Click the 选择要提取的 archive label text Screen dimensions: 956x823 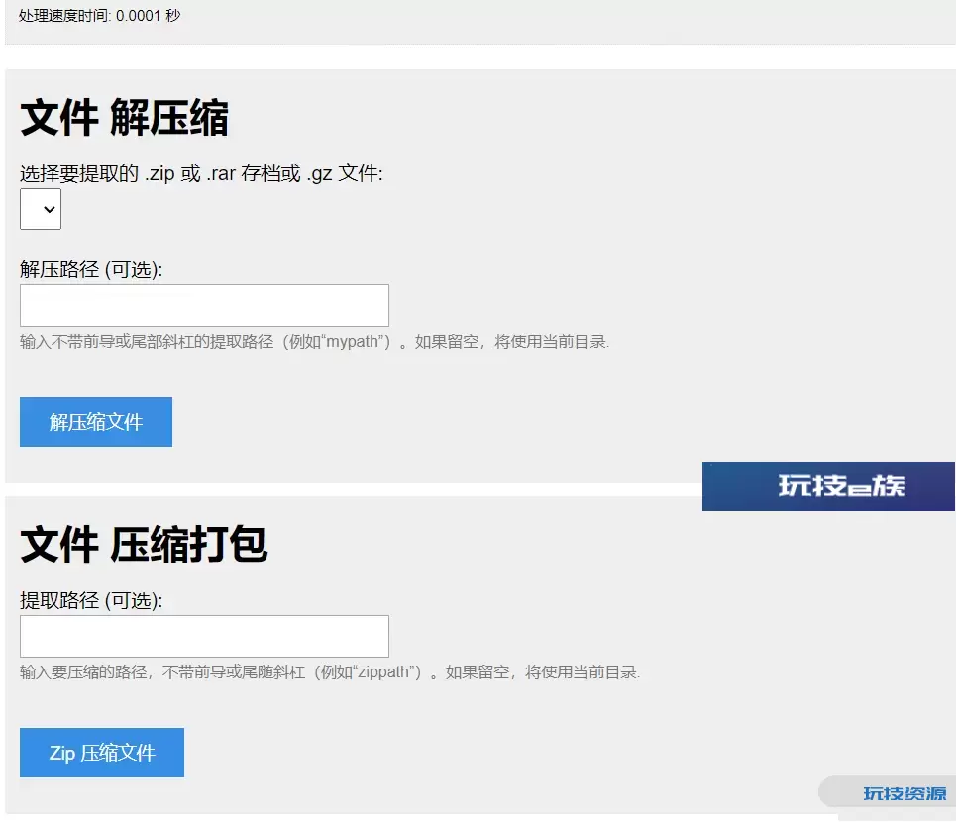79,174
